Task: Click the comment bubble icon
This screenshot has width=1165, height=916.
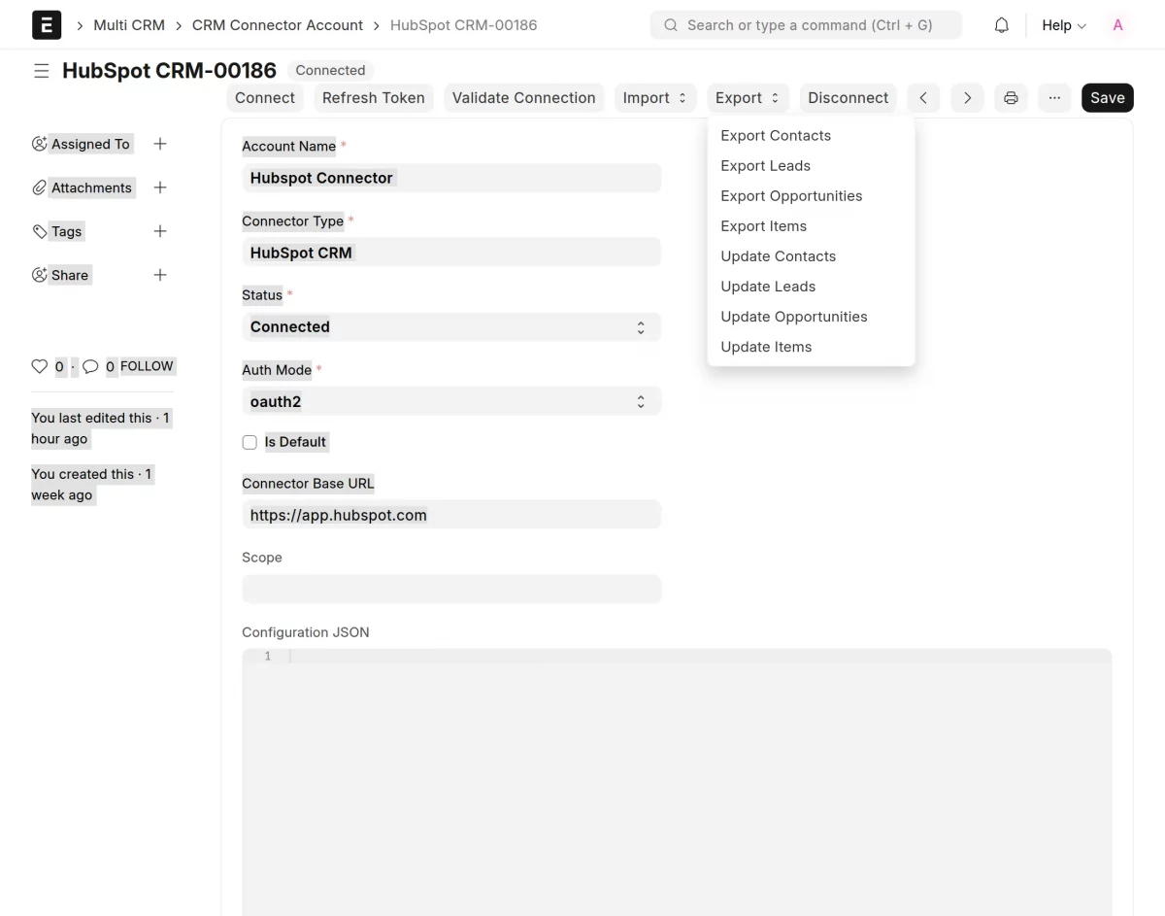Action: [x=90, y=366]
